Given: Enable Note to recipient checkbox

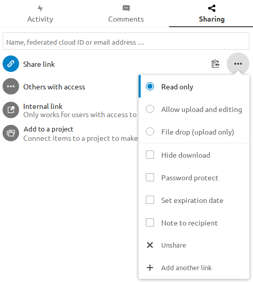Looking at the screenshot, I should tap(150, 222).
